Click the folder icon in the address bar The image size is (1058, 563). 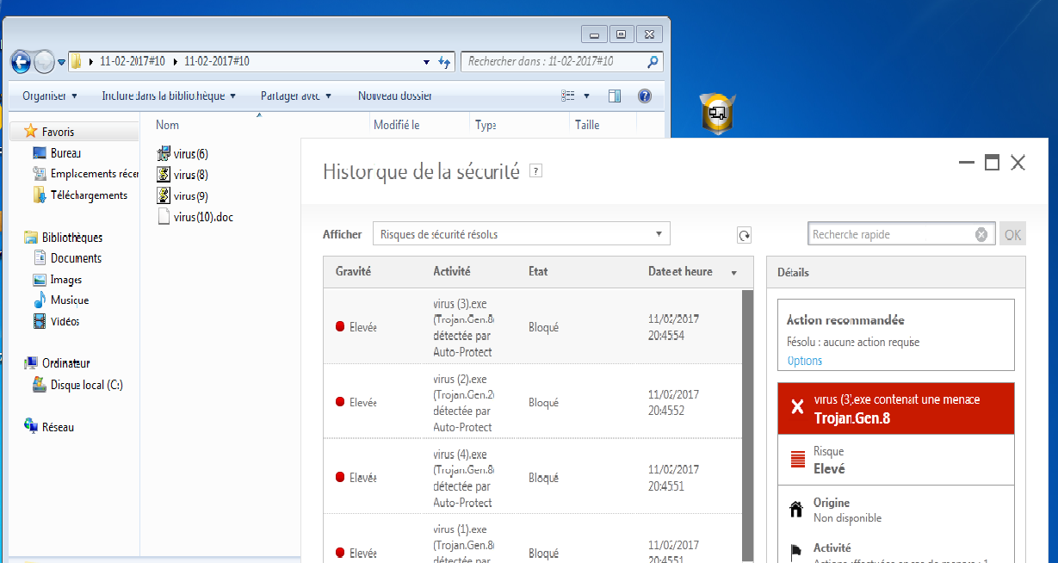(x=77, y=62)
